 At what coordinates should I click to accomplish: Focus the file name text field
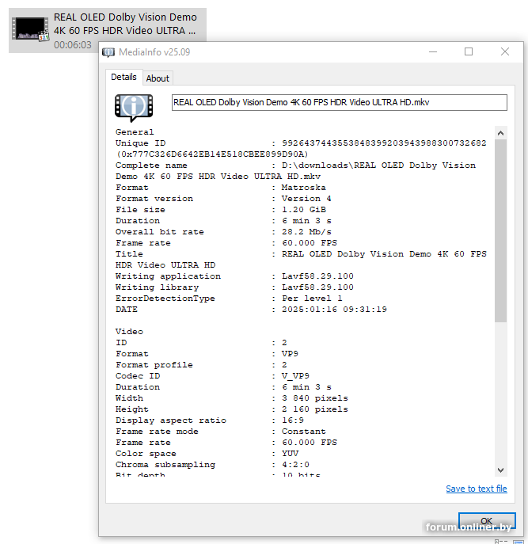tap(339, 103)
